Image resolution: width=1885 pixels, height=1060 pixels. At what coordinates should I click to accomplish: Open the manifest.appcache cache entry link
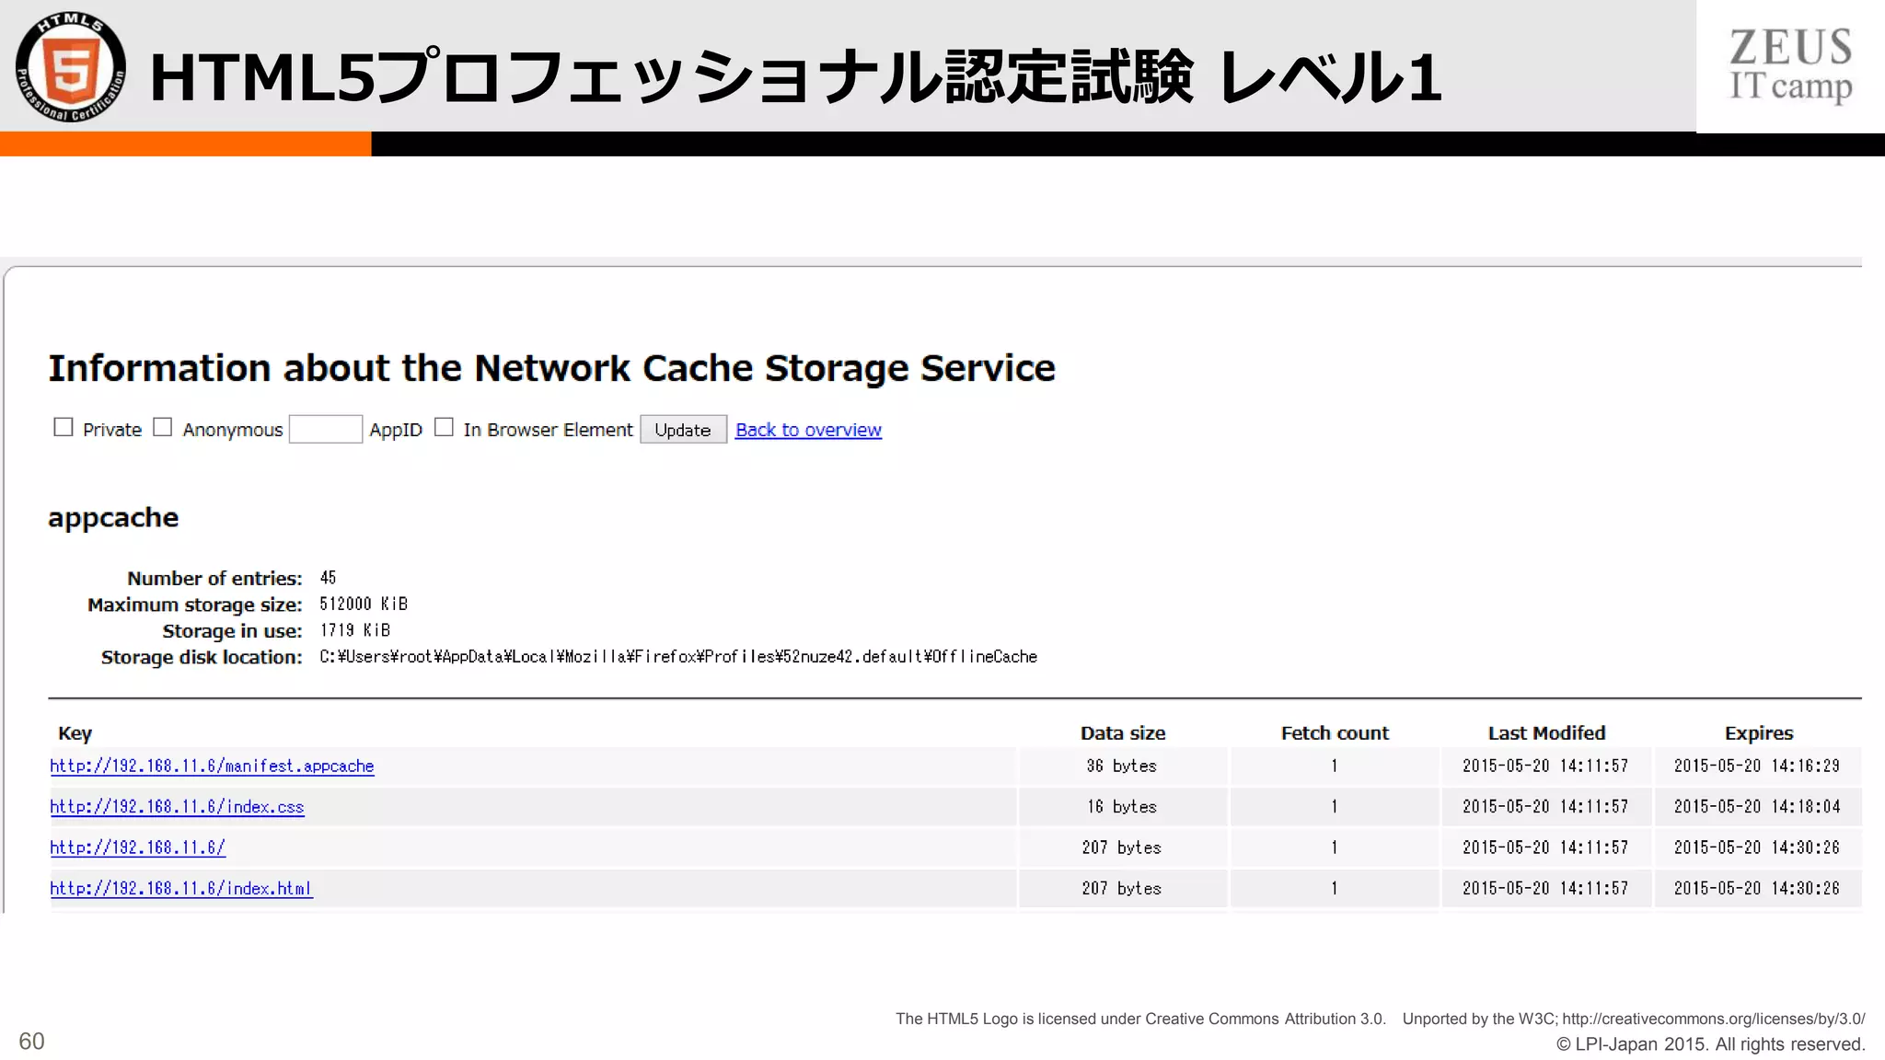tap(212, 766)
